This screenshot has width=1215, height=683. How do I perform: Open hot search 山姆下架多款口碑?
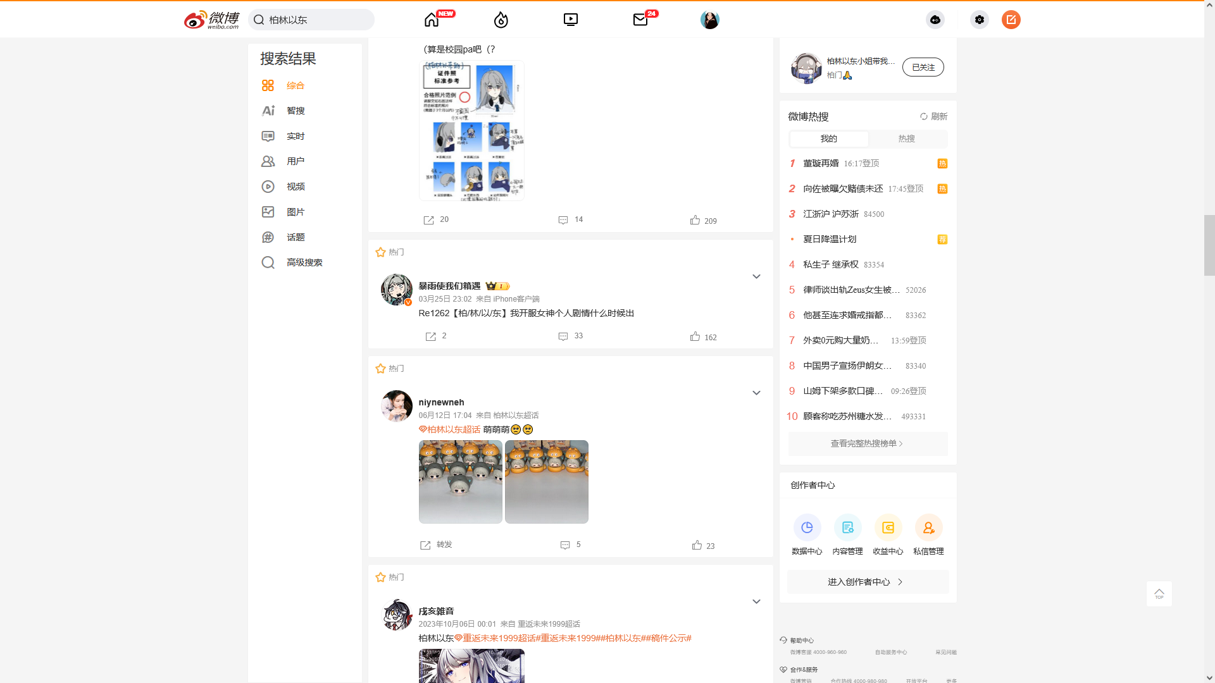[843, 391]
